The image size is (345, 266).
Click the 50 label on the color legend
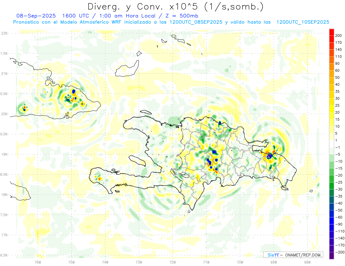pos(338,77)
